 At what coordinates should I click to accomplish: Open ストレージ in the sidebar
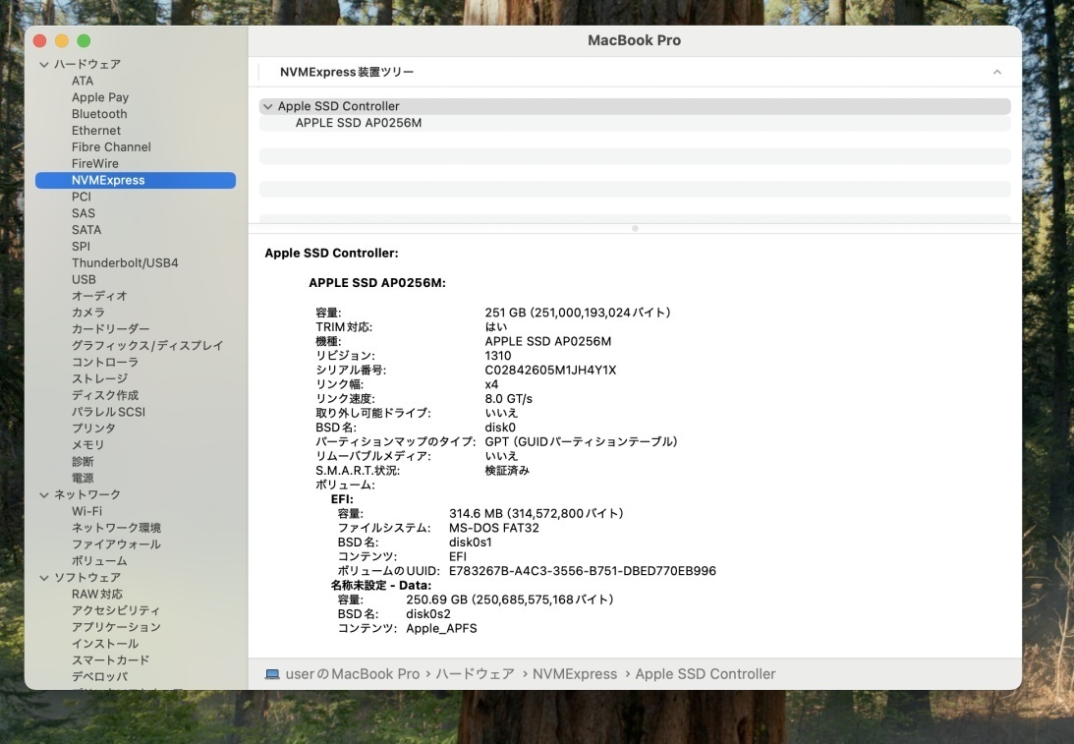99,378
